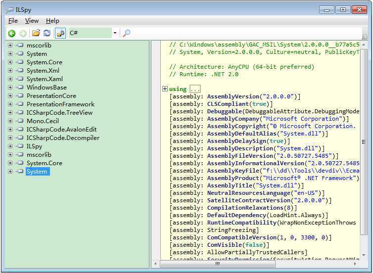Screen dimensions: 373x273
Task: Click the horizontal scrollbar thumb in code view
Action: click(x=218, y=264)
